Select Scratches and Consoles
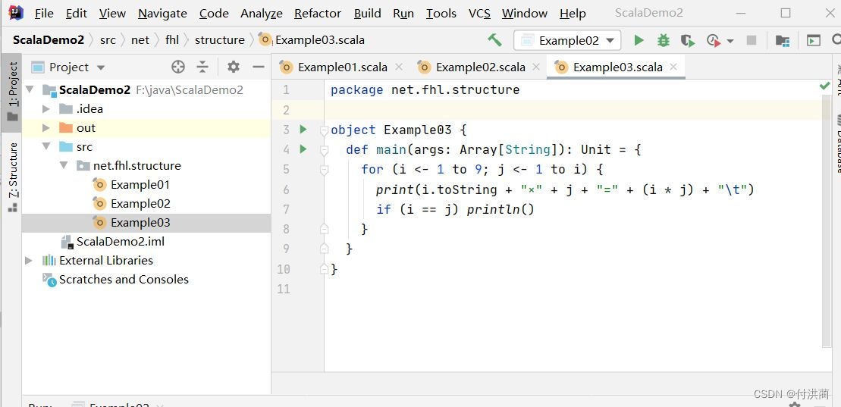Viewport: 841px width, 407px height. pyautogui.click(x=124, y=280)
